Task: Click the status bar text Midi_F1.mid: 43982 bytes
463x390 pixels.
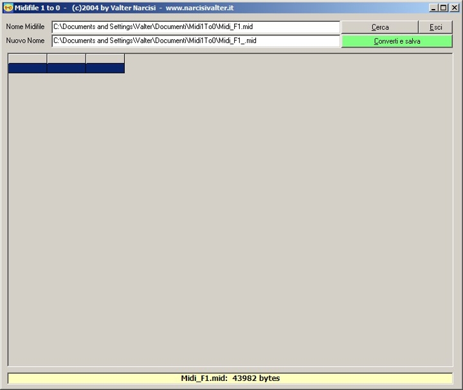Action: pos(230,378)
